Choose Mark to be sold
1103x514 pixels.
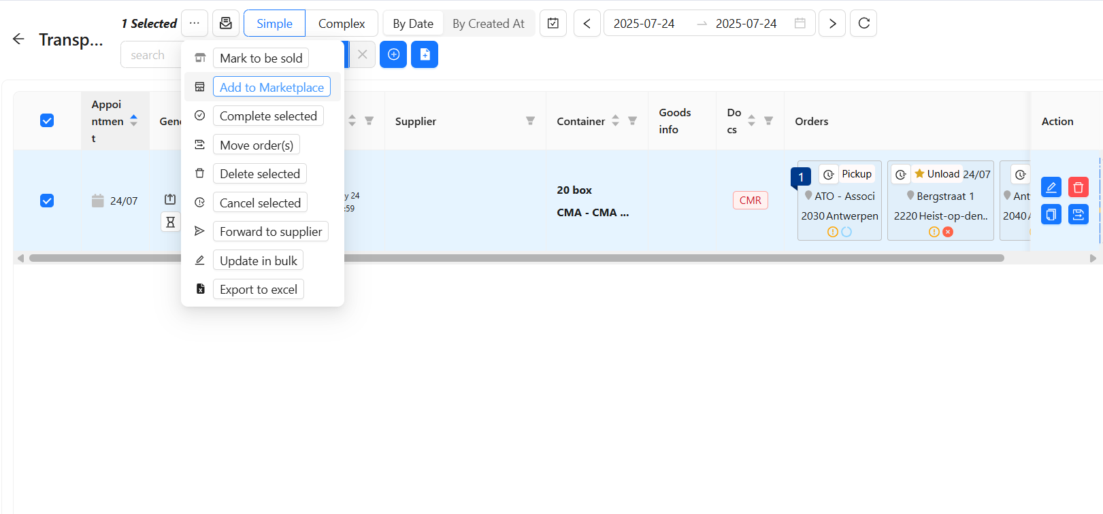pyautogui.click(x=261, y=58)
